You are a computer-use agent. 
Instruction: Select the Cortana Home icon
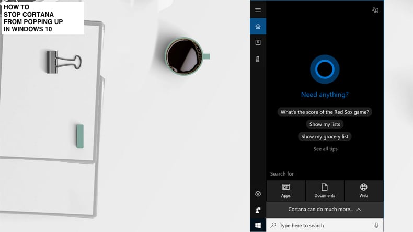[x=258, y=26]
